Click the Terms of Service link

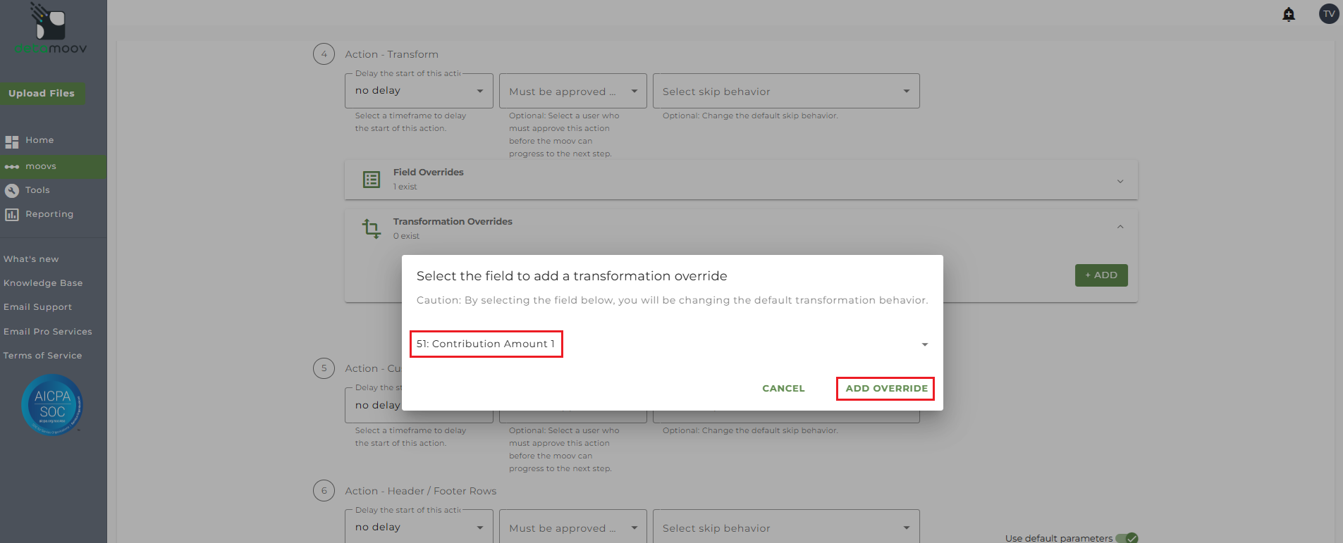(x=42, y=356)
